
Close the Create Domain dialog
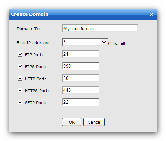pos(152,14)
